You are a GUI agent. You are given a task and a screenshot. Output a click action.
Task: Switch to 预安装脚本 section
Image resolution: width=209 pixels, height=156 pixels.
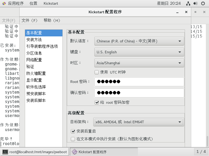[44, 94]
